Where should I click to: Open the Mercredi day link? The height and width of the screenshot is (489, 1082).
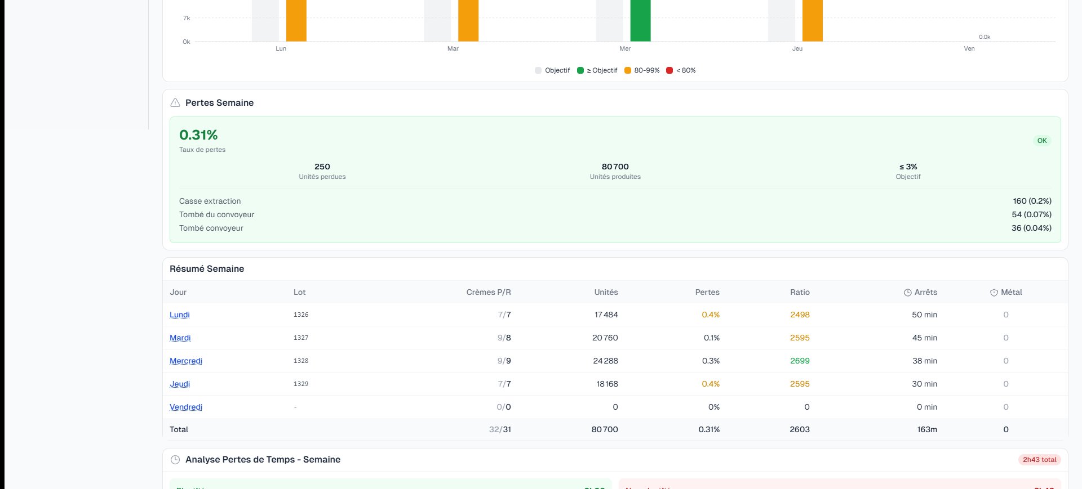pyautogui.click(x=186, y=361)
